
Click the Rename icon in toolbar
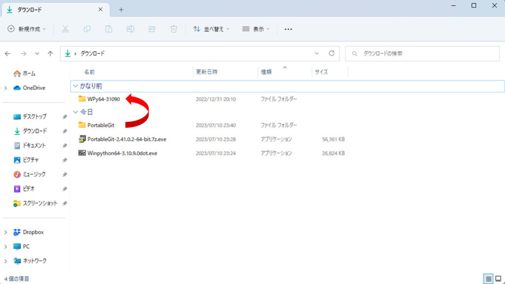pyautogui.click(x=130, y=29)
